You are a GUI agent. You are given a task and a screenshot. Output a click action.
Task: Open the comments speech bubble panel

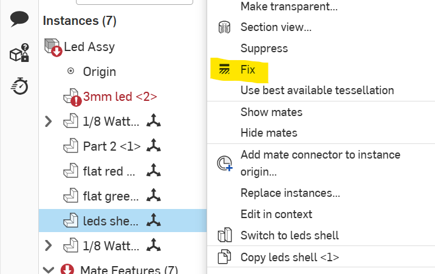pyautogui.click(x=19, y=19)
